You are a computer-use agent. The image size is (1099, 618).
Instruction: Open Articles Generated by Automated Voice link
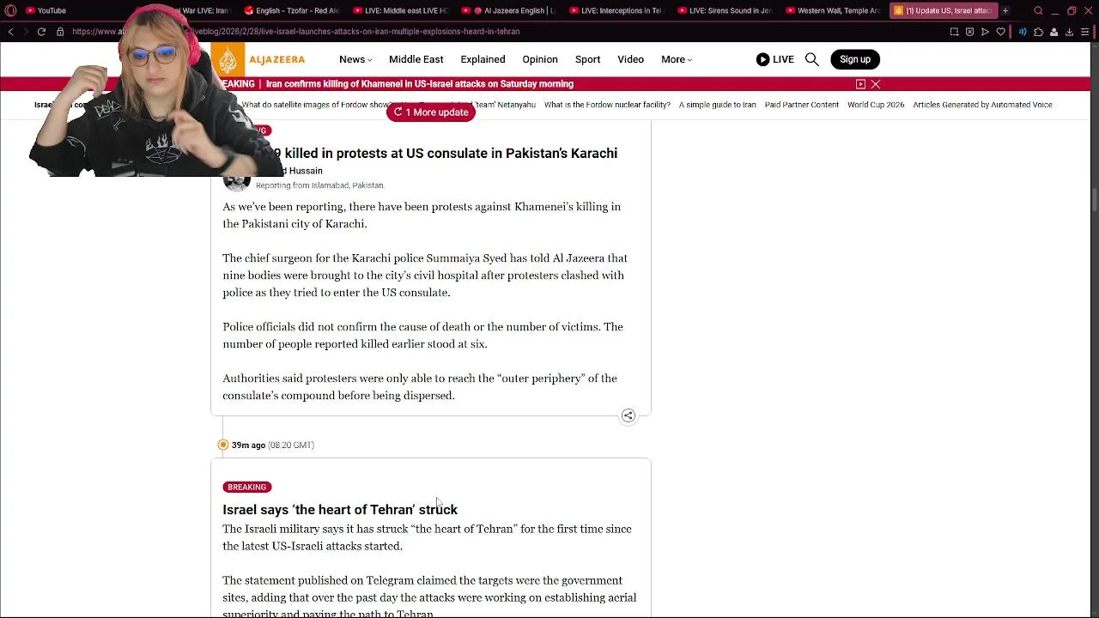[982, 105]
